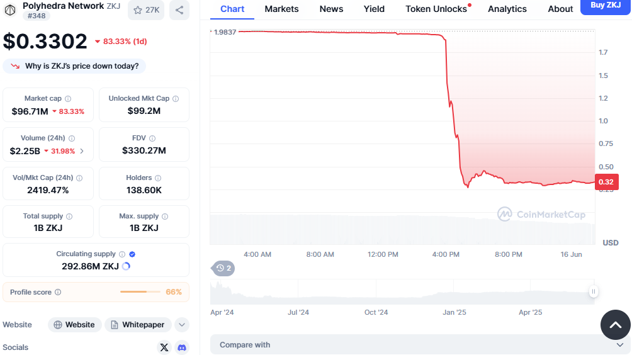Viewport: 632px width, 355px height.
Task: Click the Total supply info icon
Action: click(69, 217)
